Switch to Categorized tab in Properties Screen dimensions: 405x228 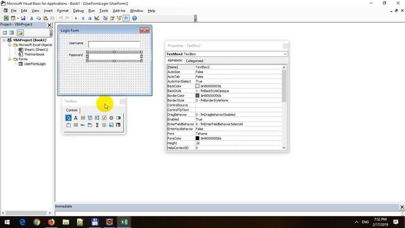click(x=194, y=61)
